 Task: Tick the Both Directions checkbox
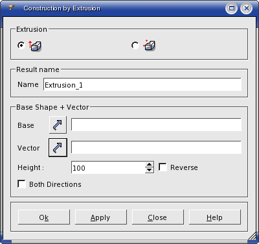[x=21, y=184]
